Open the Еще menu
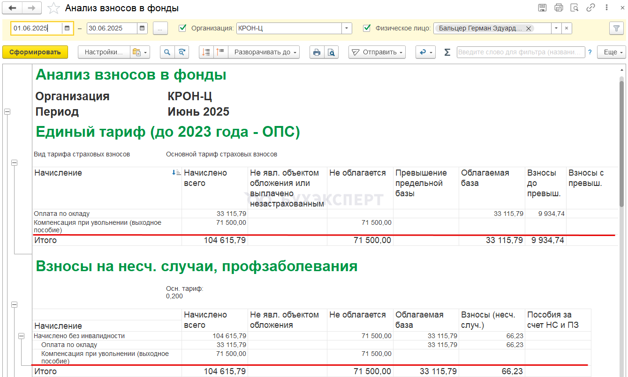The height and width of the screenshot is (377, 628). 611,52
